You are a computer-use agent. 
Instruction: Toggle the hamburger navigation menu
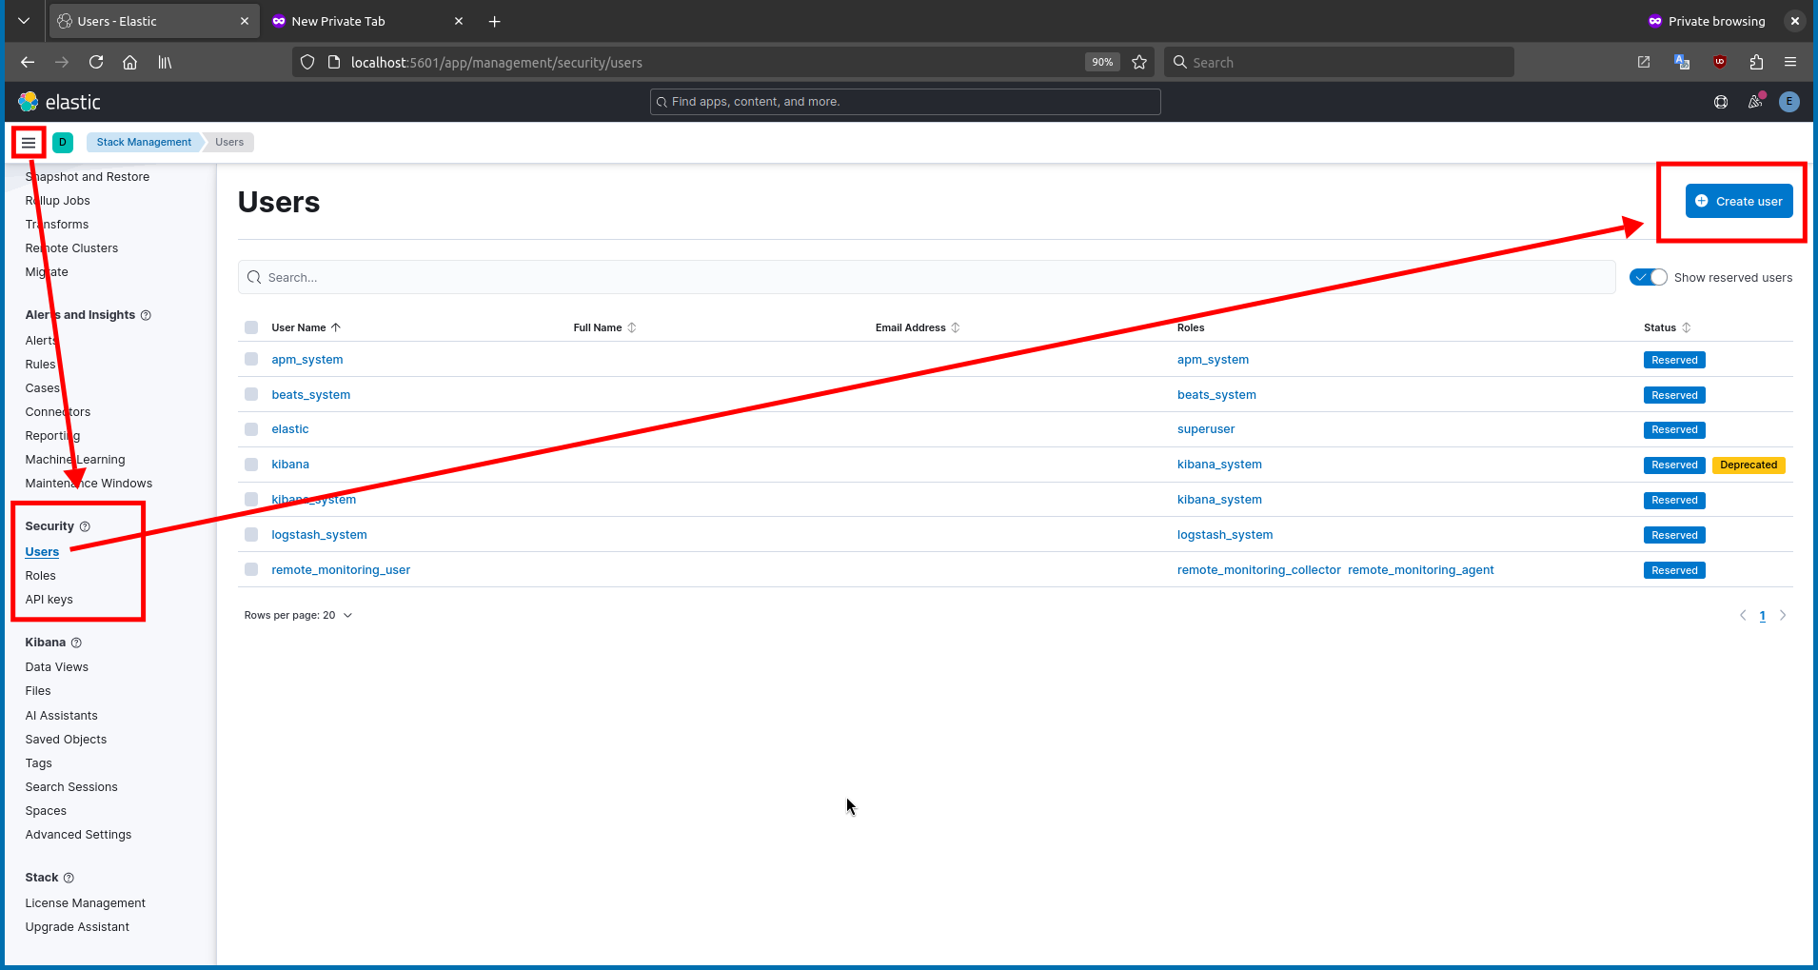29,143
